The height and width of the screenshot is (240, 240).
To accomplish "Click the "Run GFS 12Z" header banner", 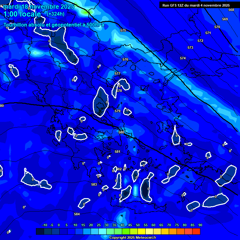I will pyautogui.click(x=196, y=5).
